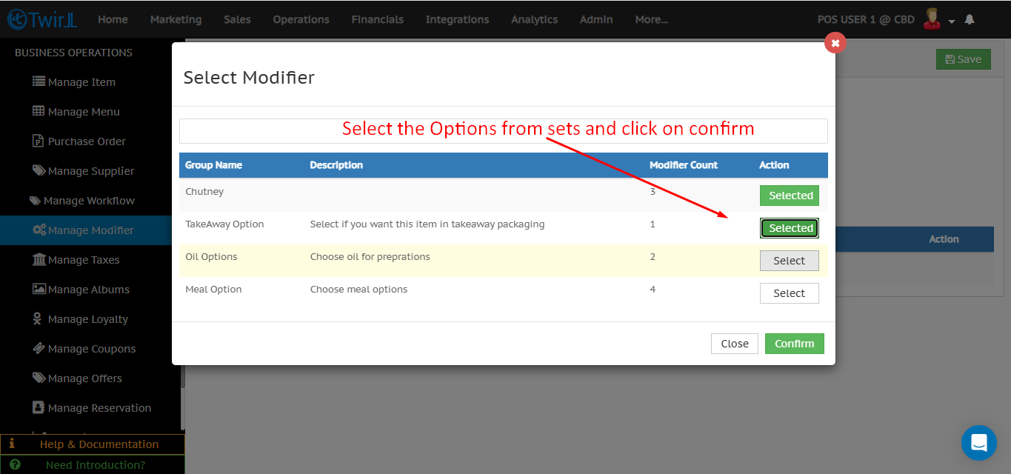Image resolution: width=1011 pixels, height=474 pixels.
Task: Open the user avatar icon
Action: 932,19
